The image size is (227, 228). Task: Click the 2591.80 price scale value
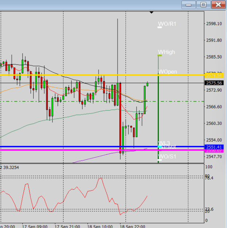(214, 40)
